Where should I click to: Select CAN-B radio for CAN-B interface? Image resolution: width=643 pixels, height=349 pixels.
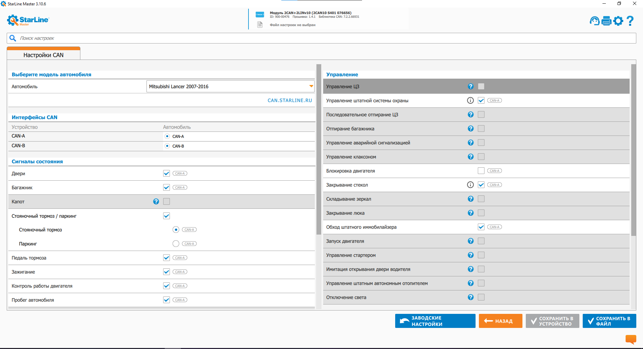click(x=167, y=146)
